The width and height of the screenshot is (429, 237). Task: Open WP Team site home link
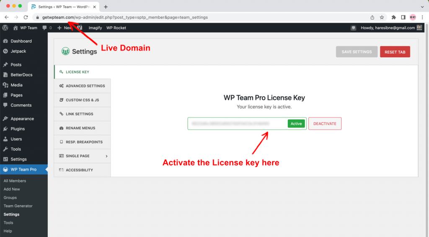click(25, 28)
